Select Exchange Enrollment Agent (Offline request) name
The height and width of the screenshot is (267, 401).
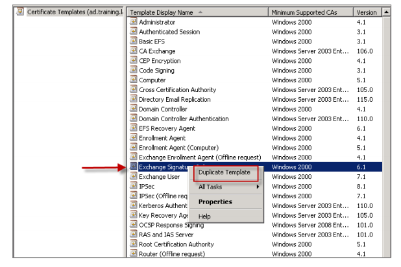pos(200,157)
